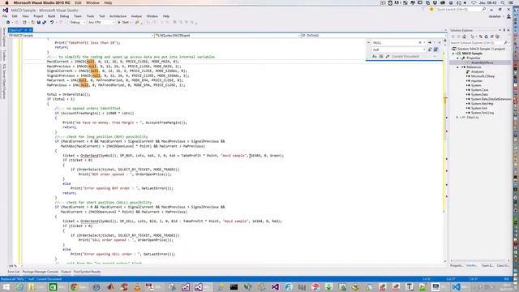This screenshot has width=519, height=292.
Task: Click the Quick Launch search box
Action: pyautogui.click(x=461, y=10)
